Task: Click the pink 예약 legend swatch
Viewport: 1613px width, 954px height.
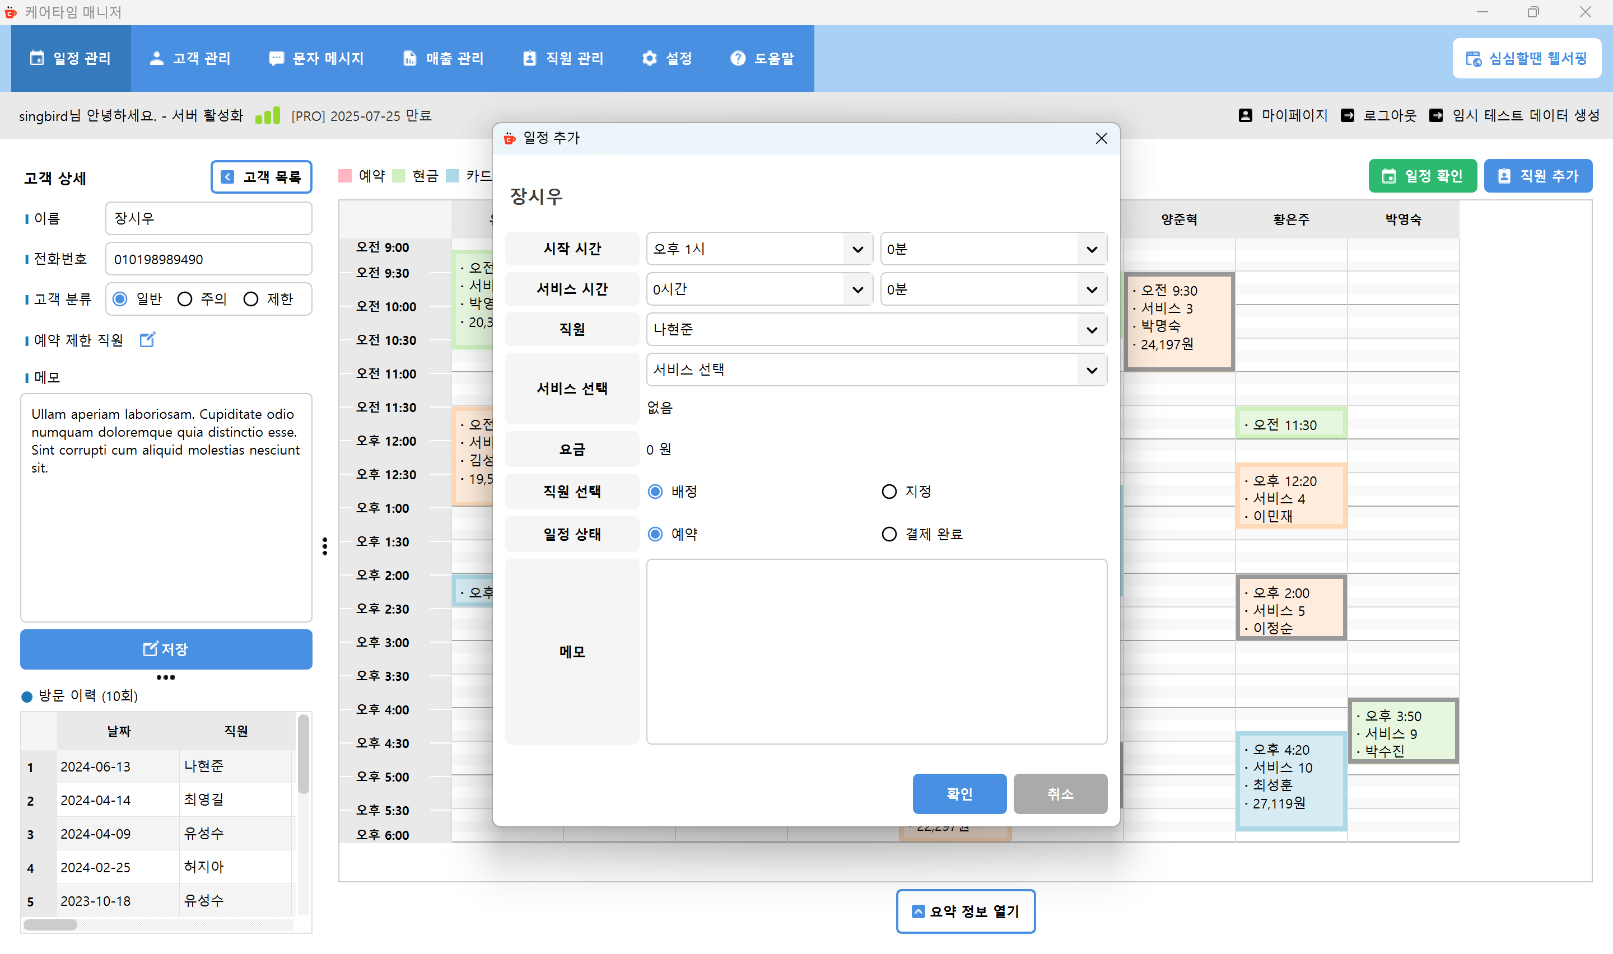Action: tap(345, 175)
